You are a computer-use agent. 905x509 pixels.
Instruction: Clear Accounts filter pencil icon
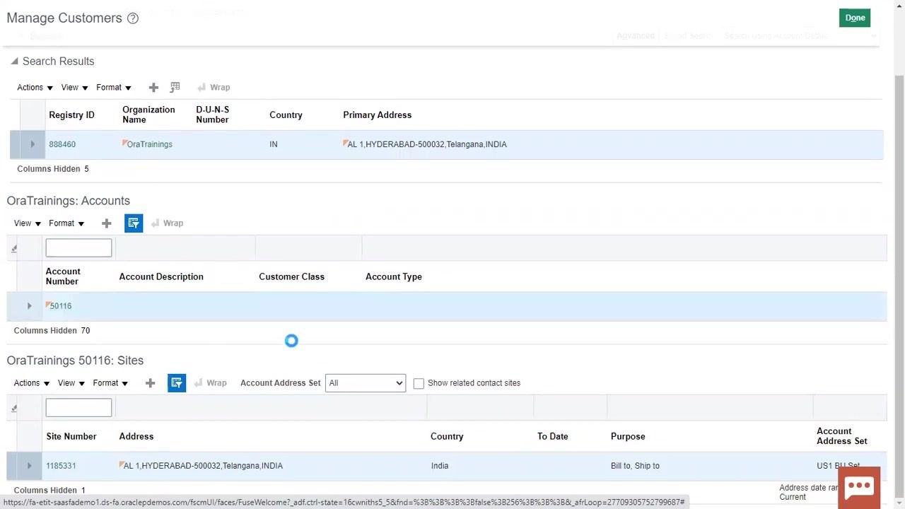(x=14, y=248)
